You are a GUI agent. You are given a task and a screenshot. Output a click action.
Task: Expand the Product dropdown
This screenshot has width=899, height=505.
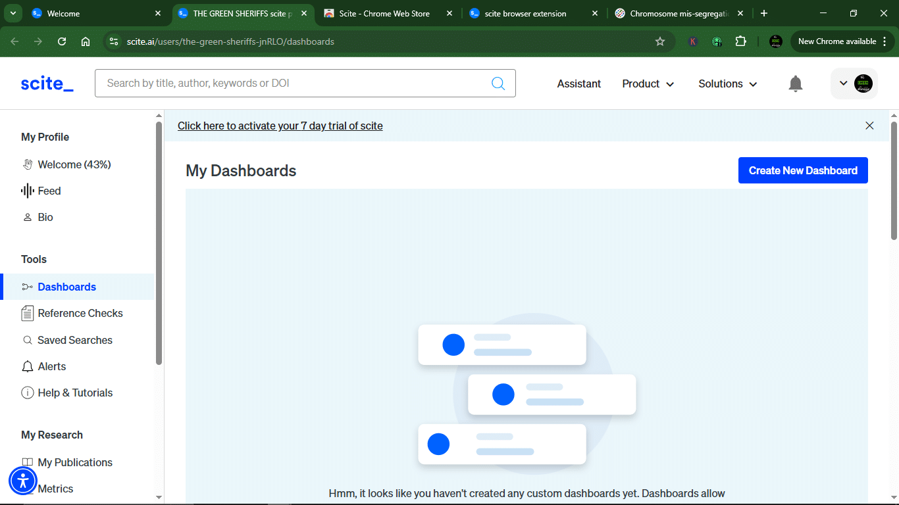(x=648, y=84)
